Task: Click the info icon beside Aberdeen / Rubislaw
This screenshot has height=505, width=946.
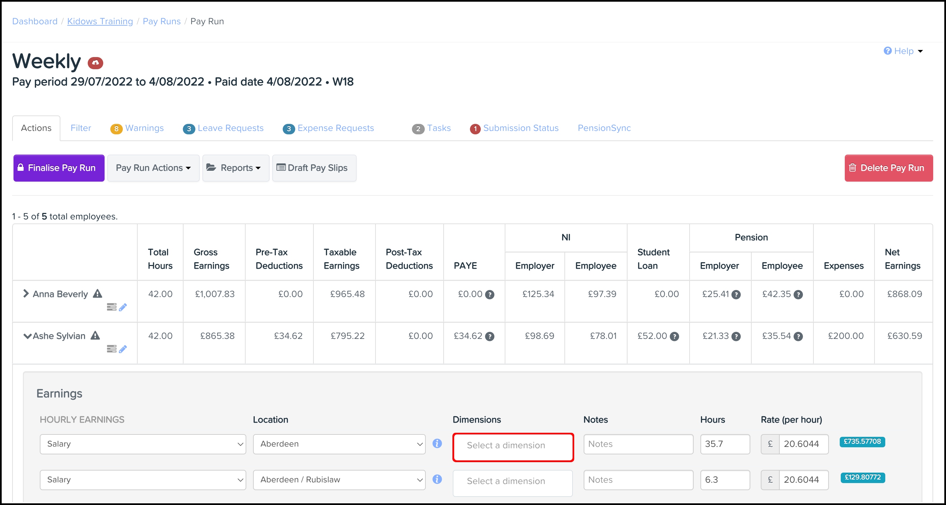Action: 437,479
